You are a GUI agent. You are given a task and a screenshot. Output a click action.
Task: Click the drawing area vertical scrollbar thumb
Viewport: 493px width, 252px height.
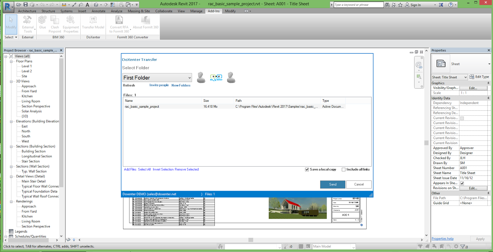426,143
